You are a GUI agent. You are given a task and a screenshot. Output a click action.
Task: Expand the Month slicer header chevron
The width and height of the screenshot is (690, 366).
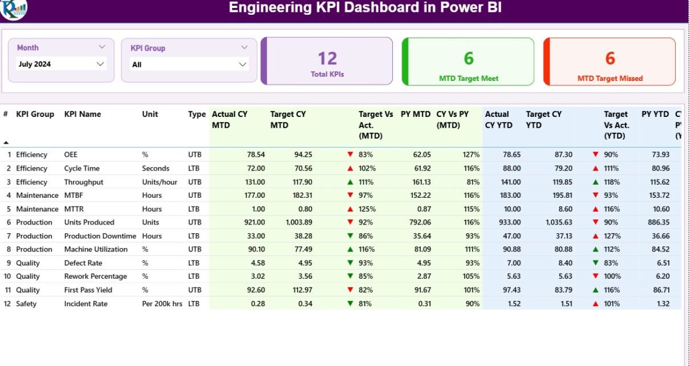pos(102,47)
